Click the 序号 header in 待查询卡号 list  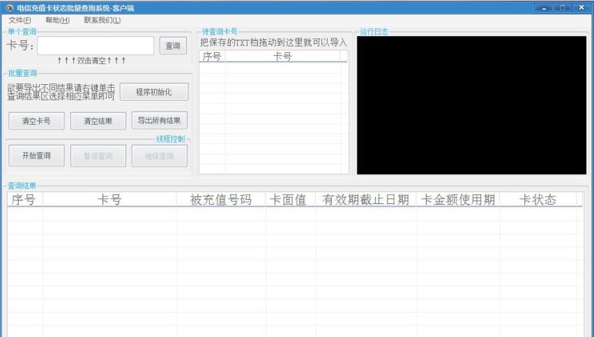212,56
